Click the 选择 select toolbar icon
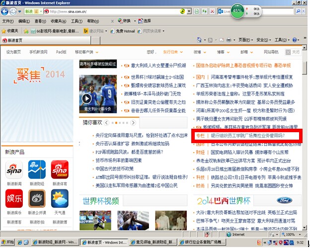Viewport: 310px width, 248px height. [145, 21]
